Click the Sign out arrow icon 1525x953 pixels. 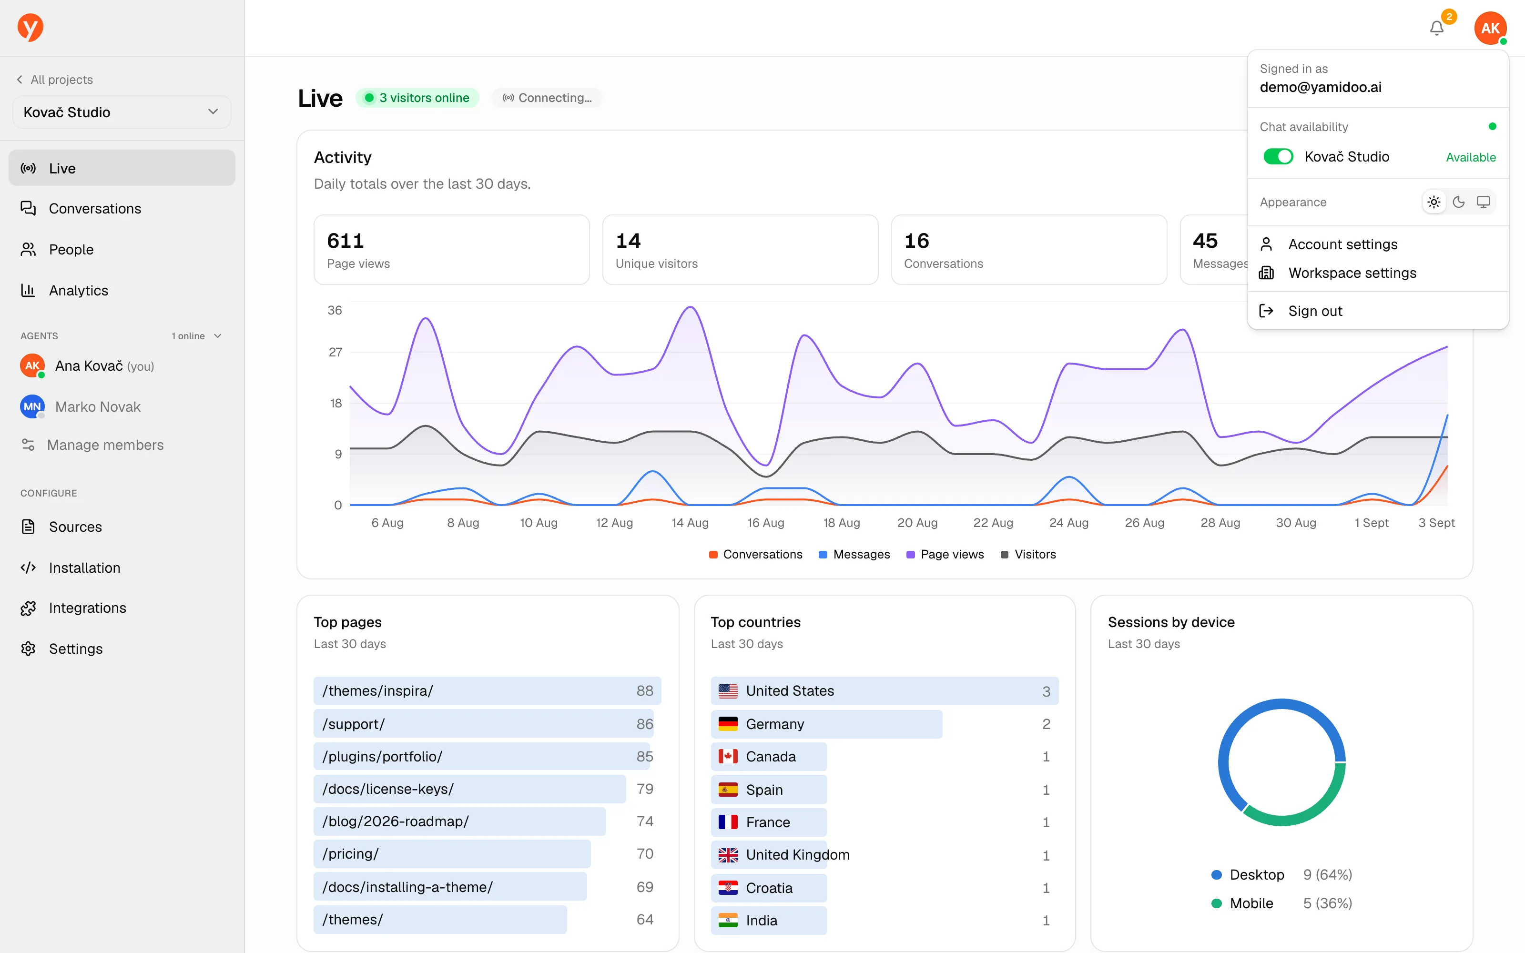tap(1266, 311)
